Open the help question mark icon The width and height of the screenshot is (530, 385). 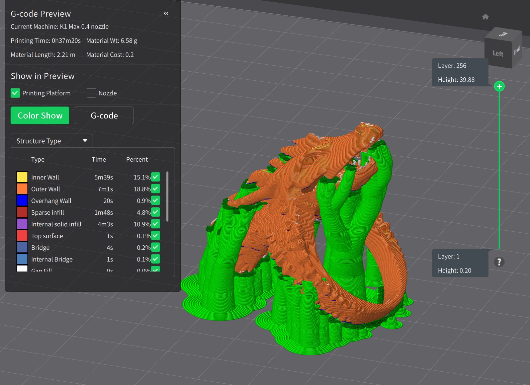499,262
